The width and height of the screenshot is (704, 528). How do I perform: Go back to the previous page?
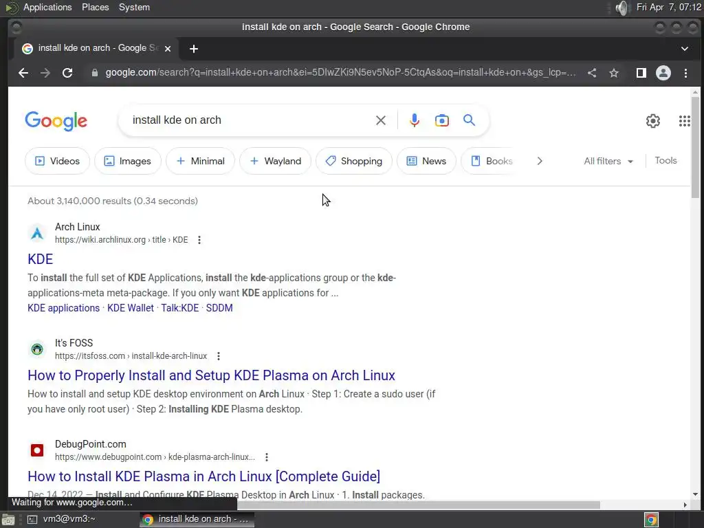point(23,73)
